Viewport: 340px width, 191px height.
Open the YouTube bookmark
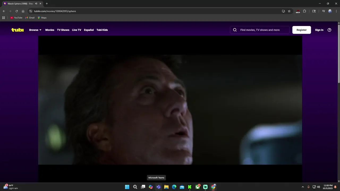tap(16, 18)
